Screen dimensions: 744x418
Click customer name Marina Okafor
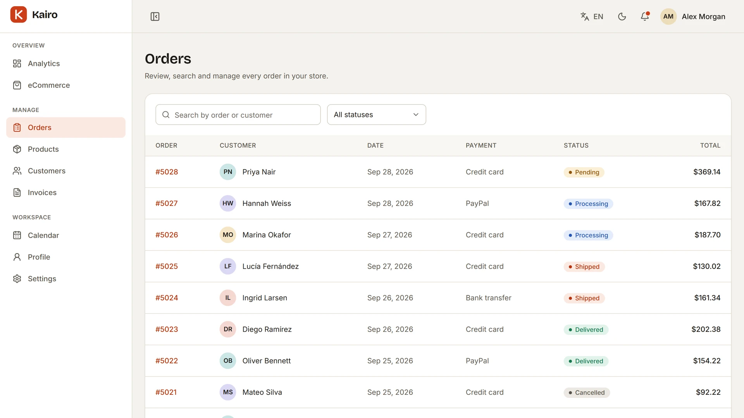[267, 235]
